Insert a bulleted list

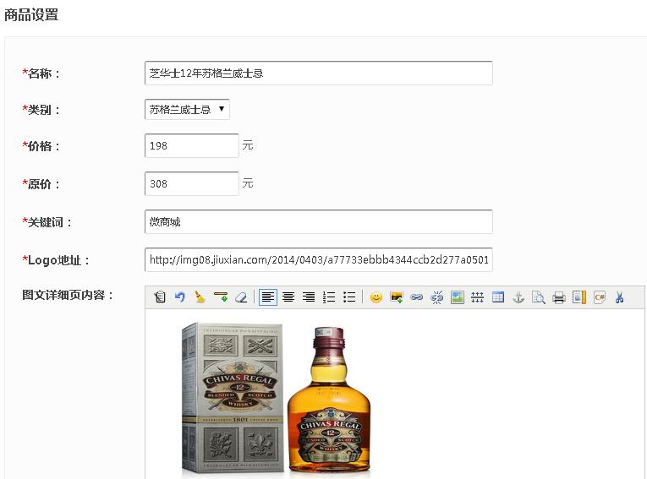[x=349, y=297]
